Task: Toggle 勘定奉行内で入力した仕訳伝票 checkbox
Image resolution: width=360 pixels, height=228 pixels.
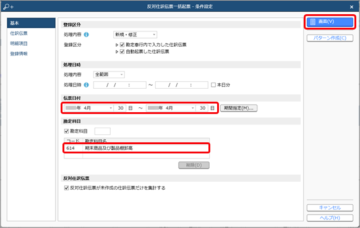Action: [122, 45]
